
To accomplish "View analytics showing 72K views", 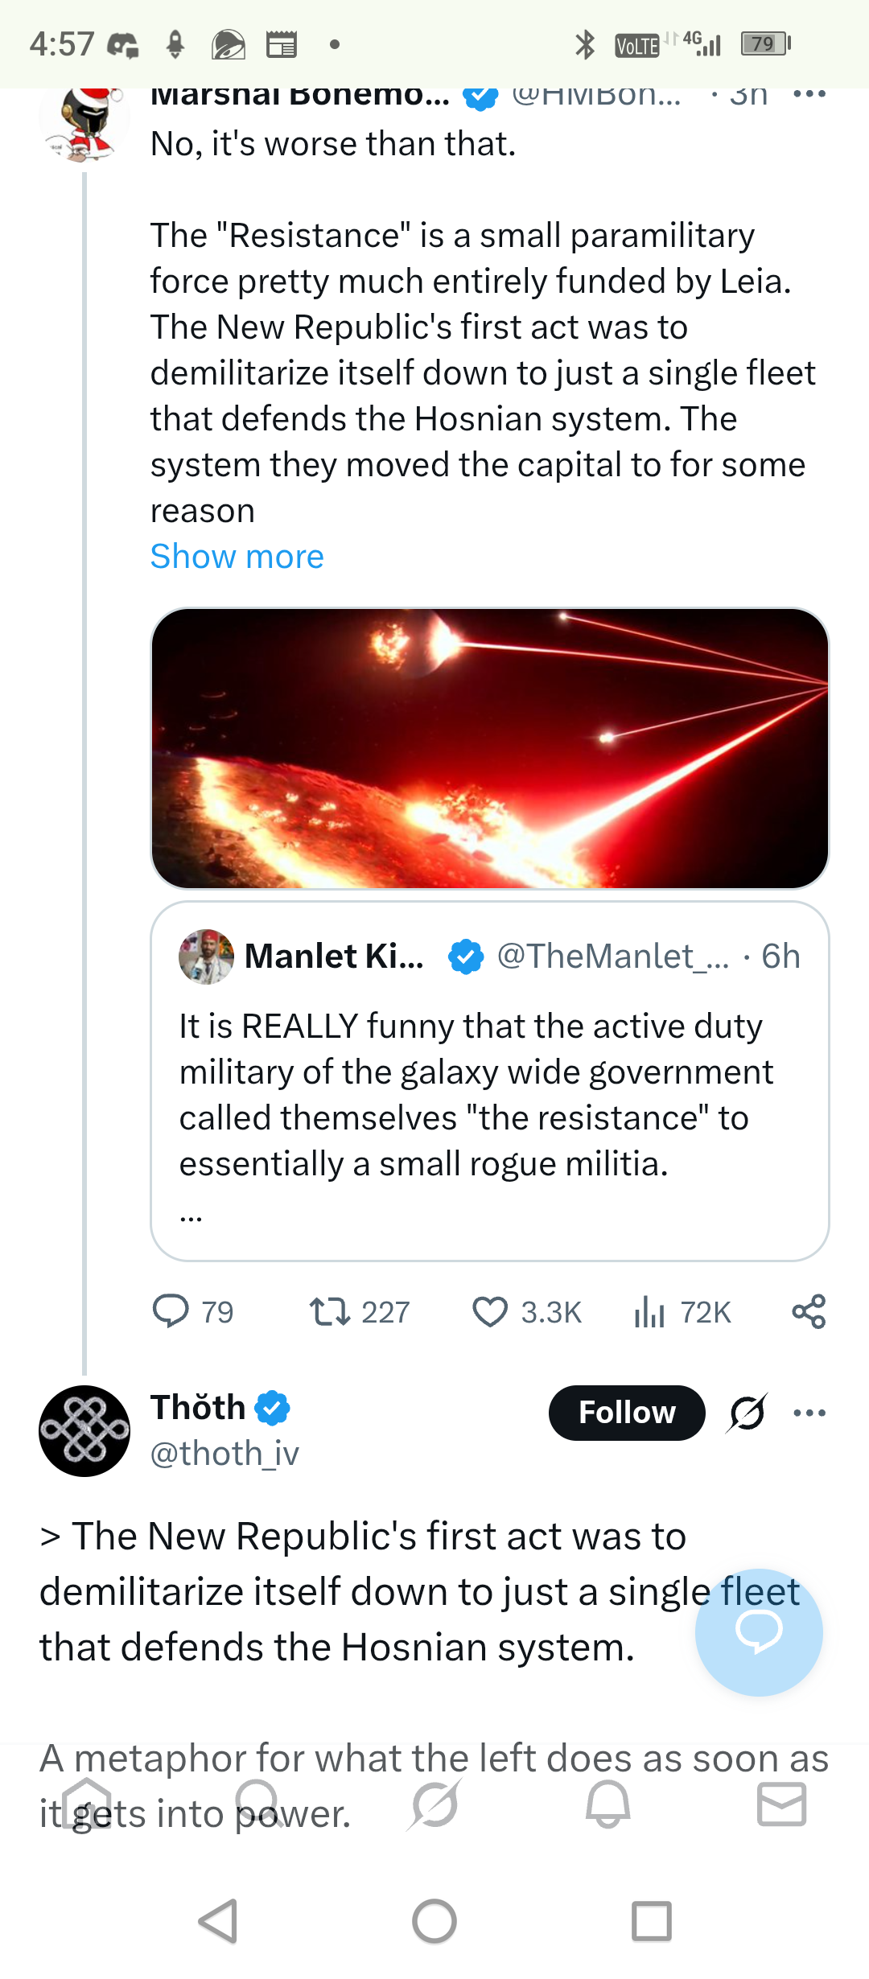I will click(682, 1312).
